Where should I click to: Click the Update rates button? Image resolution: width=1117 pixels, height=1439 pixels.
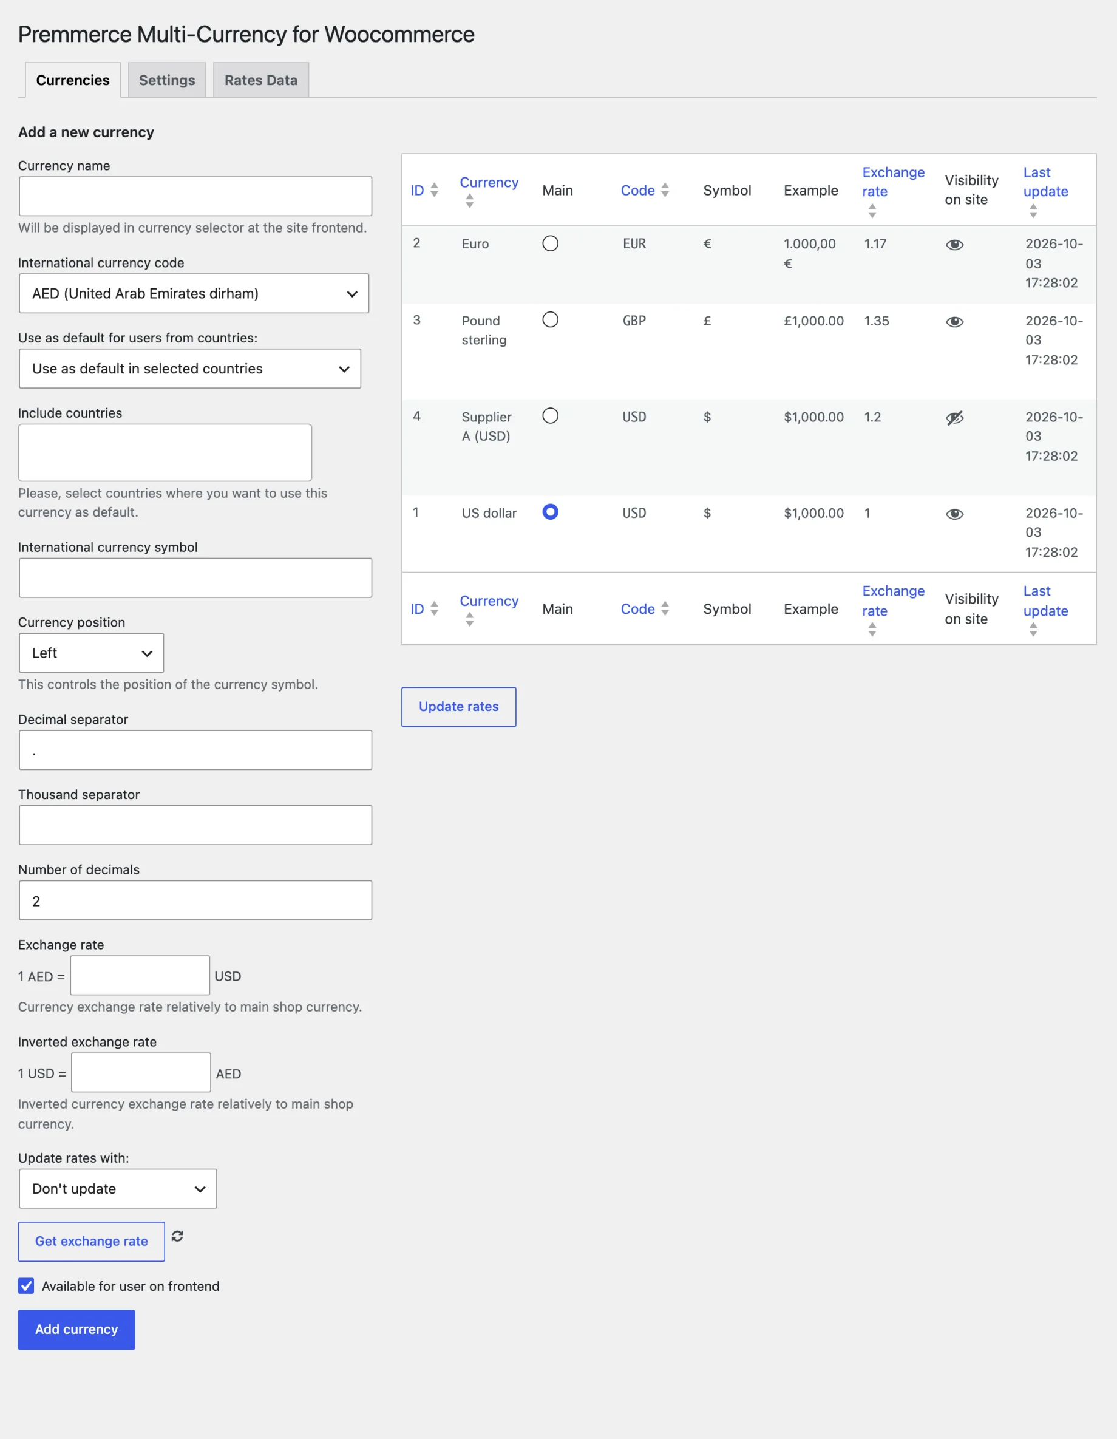(459, 707)
